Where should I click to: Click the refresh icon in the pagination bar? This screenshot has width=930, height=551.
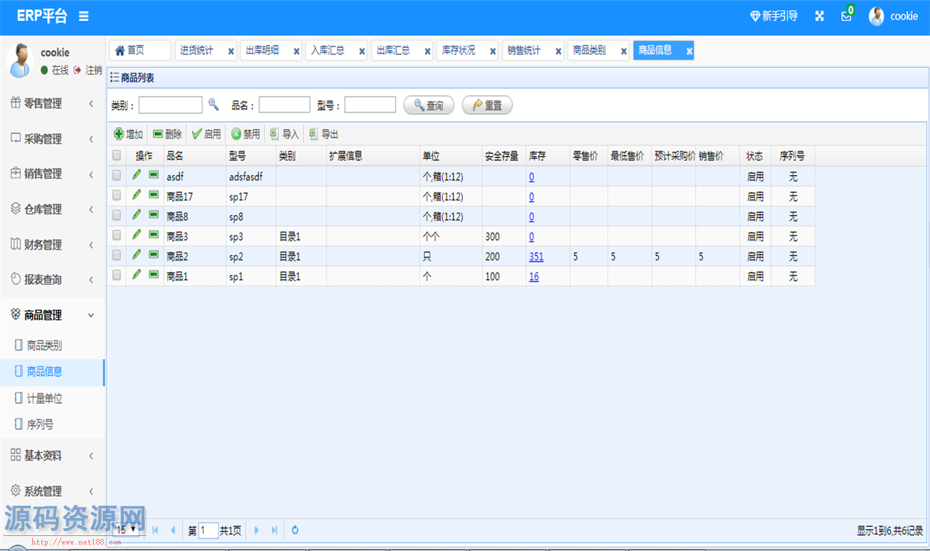(x=295, y=530)
